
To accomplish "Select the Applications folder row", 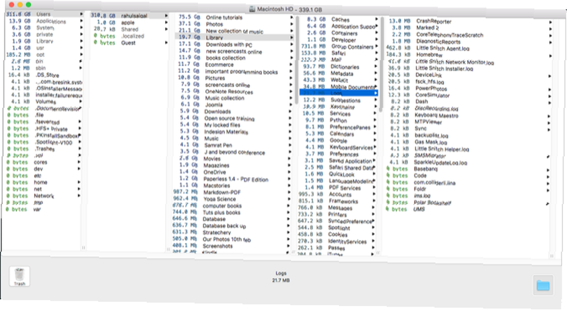I will tap(44, 21).
